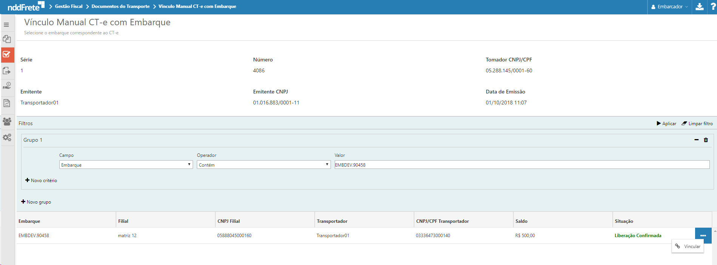Open the settings gears sidebar icon
The height and width of the screenshot is (265, 717).
[x=7, y=138]
